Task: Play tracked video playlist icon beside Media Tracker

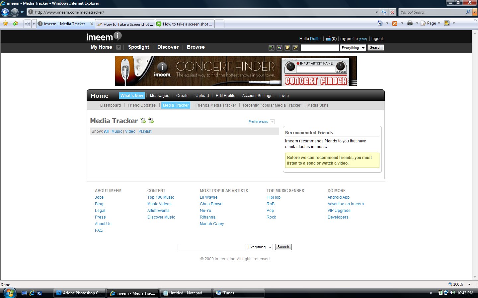Action: pos(151,120)
